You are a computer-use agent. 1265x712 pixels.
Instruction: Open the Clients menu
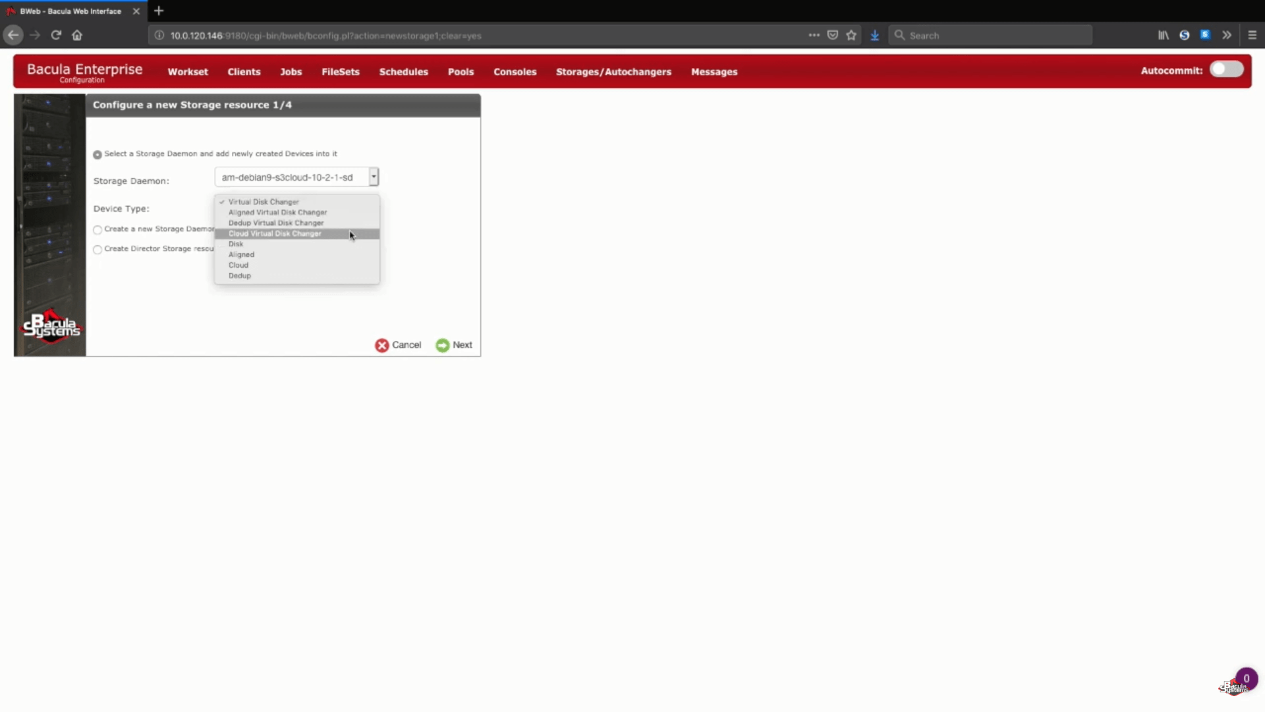(x=244, y=72)
